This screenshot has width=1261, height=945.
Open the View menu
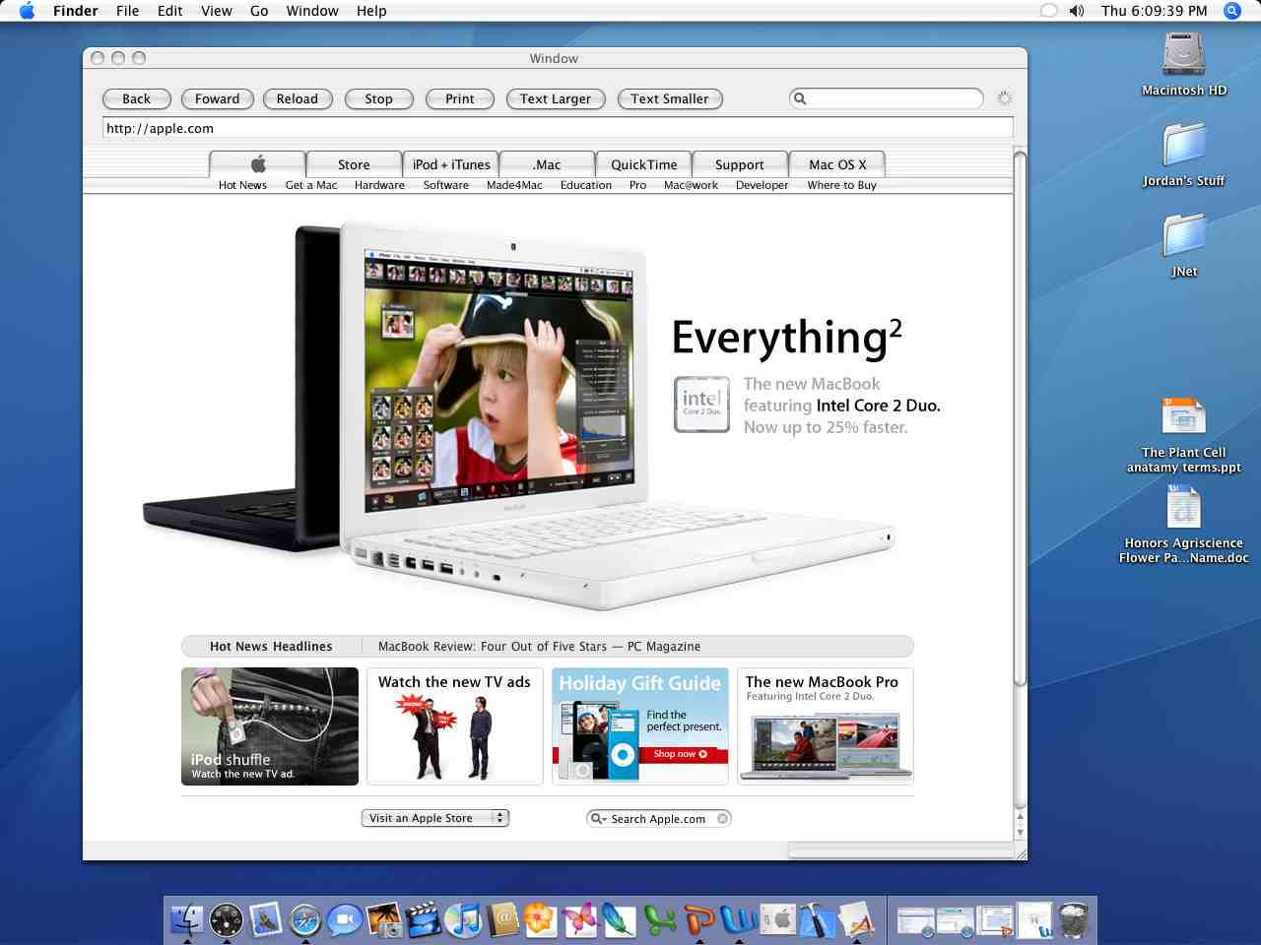(x=216, y=11)
